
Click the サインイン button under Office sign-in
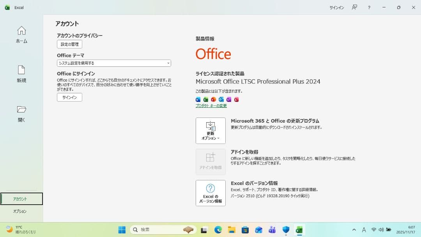click(69, 97)
